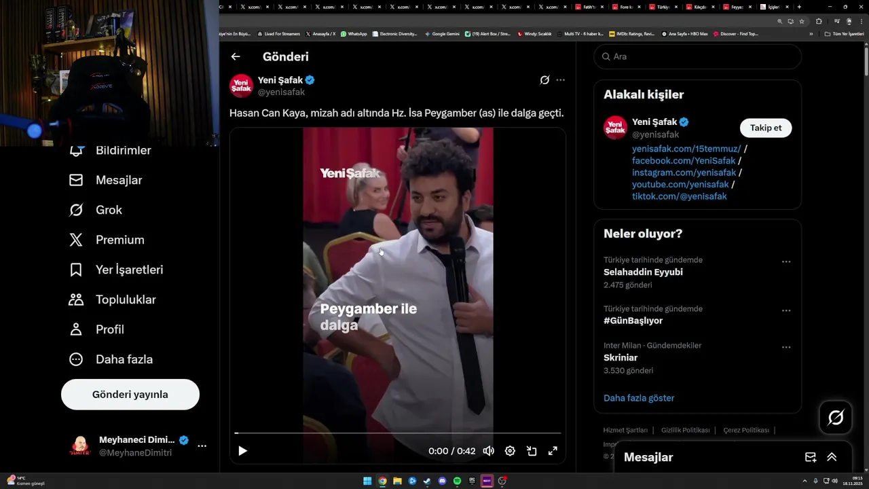Switch to the Fatih browser tab
869x489 pixels.
tap(588, 7)
